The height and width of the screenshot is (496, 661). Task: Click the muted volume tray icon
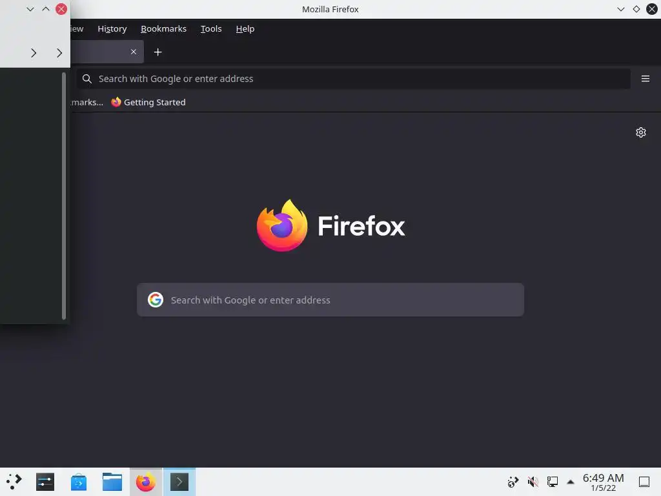(533, 481)
